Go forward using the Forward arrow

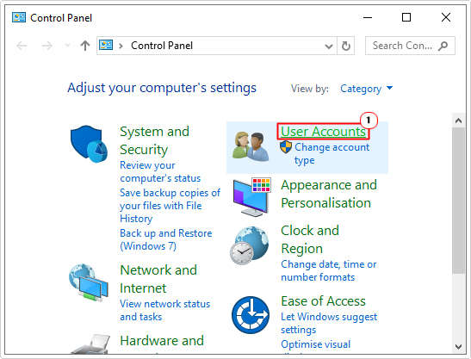click(46, 46)
